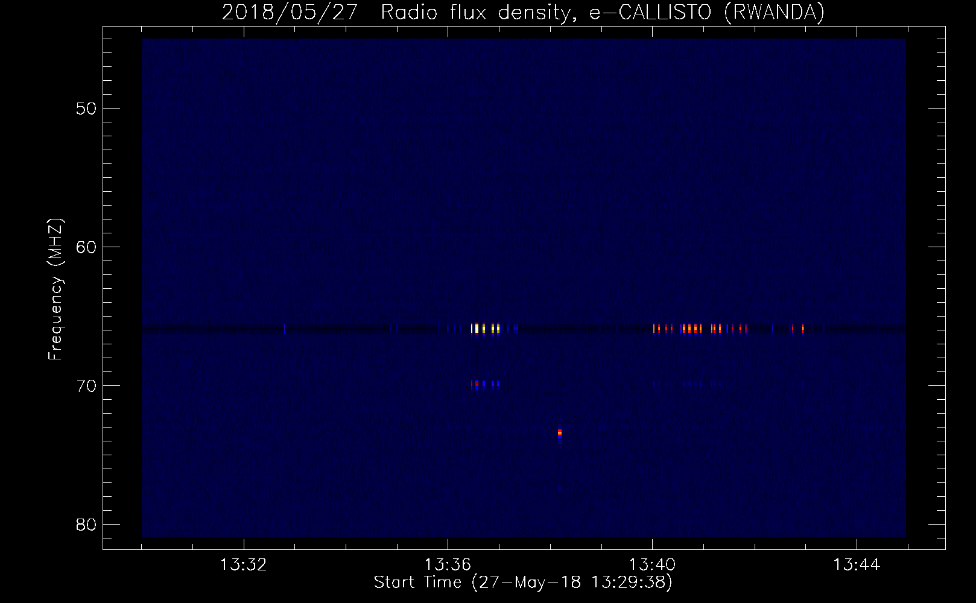
Task: Click the 'Start Time (27-May-18 13:29:38)' label
Action: [523, 582]
